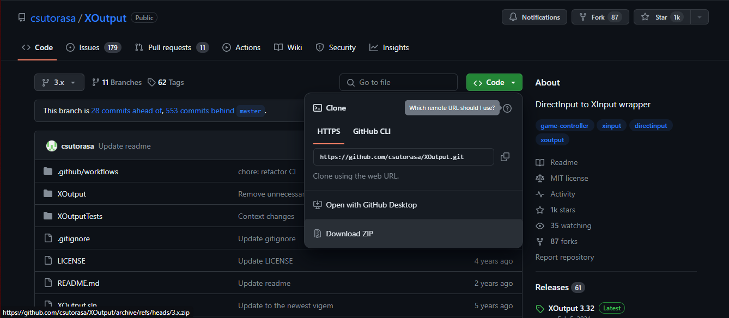Screen dimensions: 729x318
Task: Click the tag icon beside 62 Tags
Action: (x=152, y=82)
